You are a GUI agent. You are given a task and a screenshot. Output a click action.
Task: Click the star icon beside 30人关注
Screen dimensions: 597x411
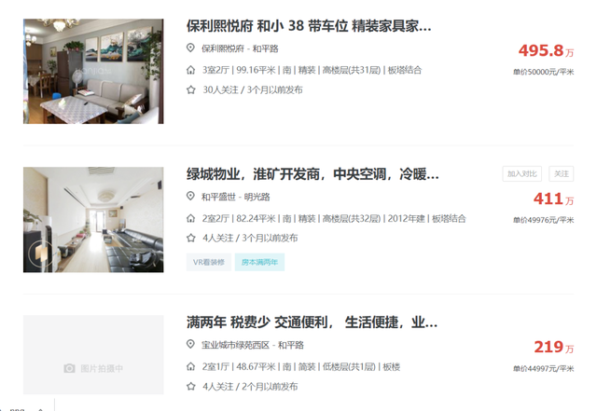(190, 89)
